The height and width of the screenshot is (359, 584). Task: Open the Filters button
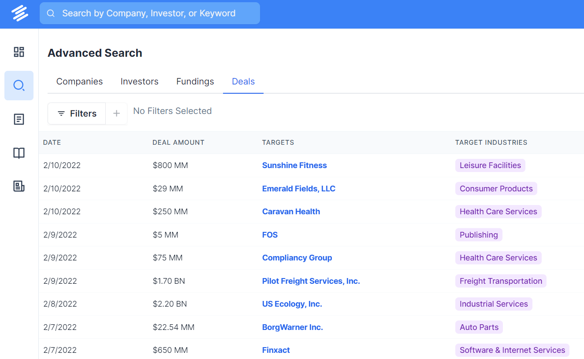[x=77, y=114]
